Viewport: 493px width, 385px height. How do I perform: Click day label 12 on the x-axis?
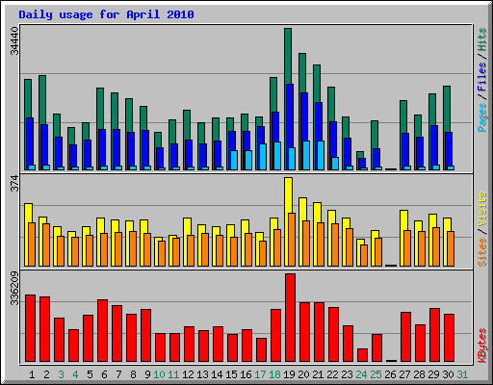pyautogui.click(x=188, y=374)
